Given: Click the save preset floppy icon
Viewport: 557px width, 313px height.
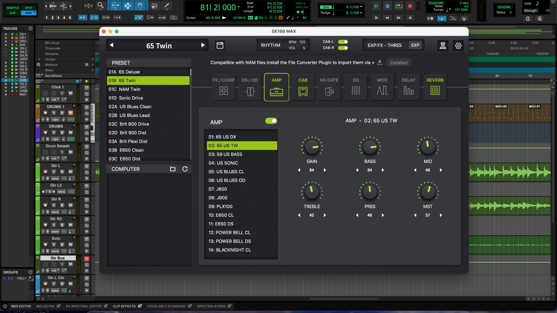Looking at the screenshot, I should 220,45.
